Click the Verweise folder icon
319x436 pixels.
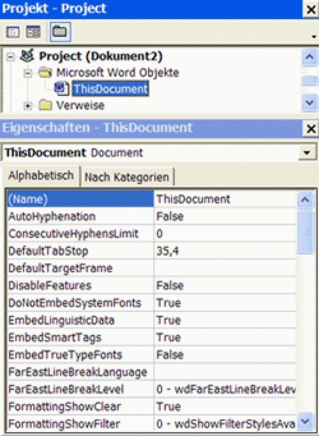pyautogui.click(x=45, y=105)
